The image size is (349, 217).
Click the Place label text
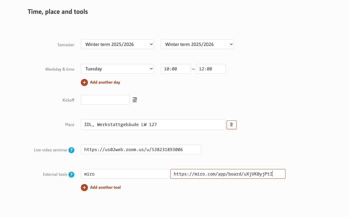[x=70, y=125]
